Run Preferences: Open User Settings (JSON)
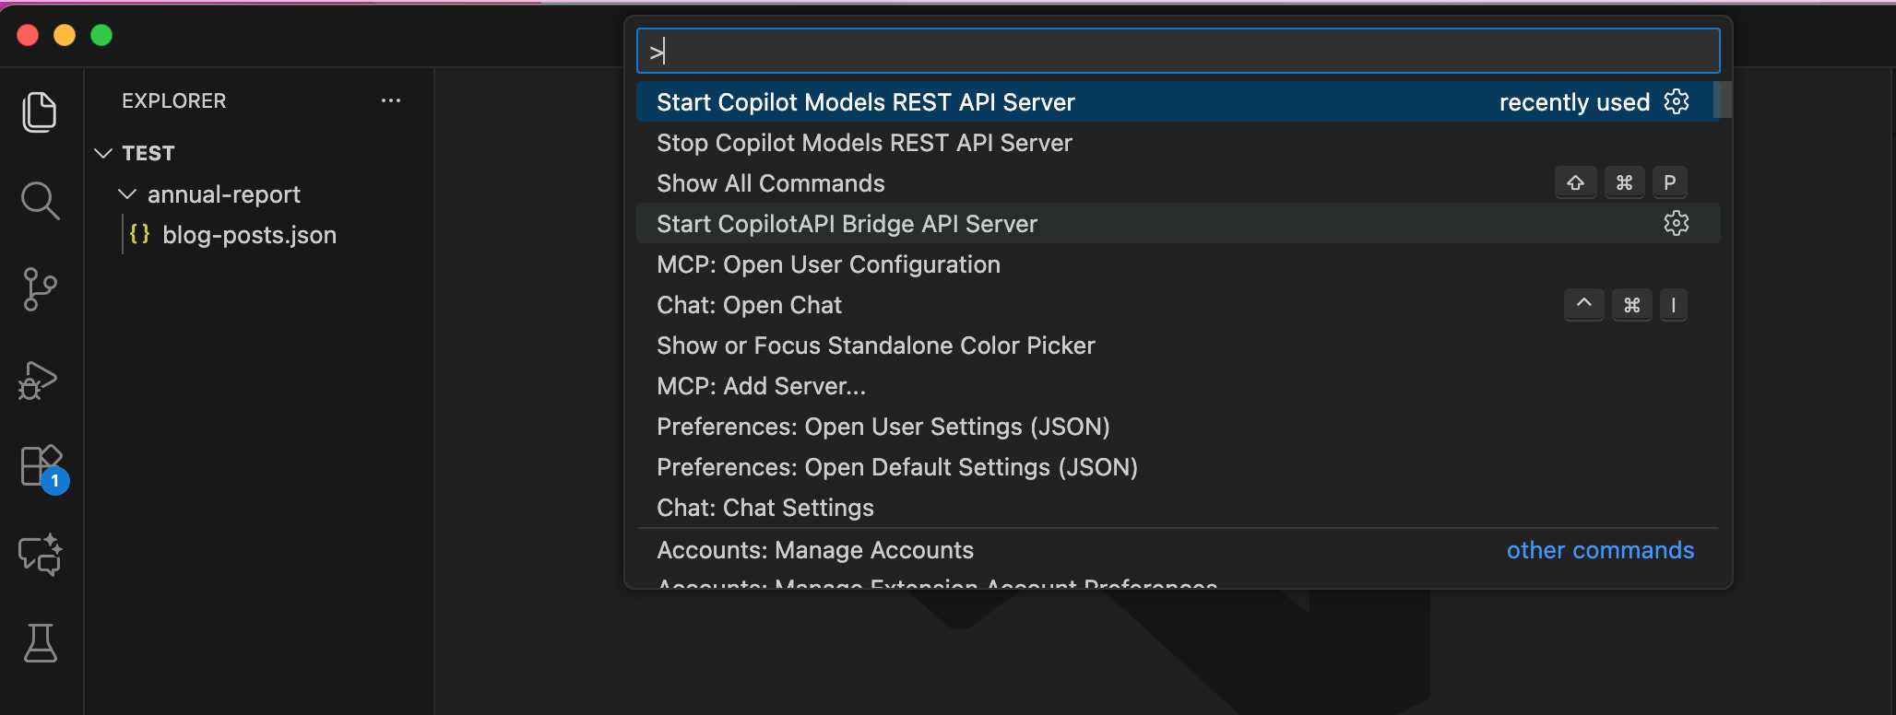The image size is (1896, 715). 883,427
